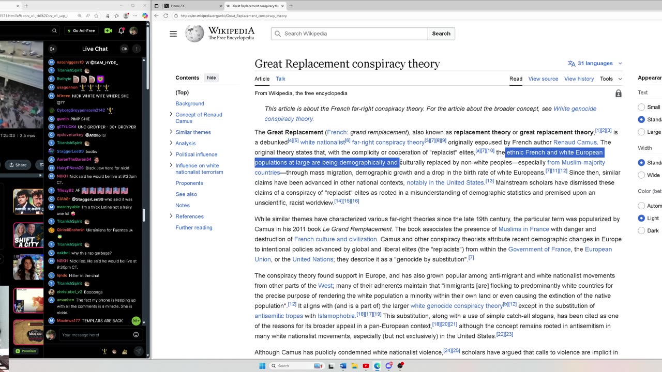This screenshot has width=662, height=372.
Task: Open the Read tab
Action: coord(516,79)
